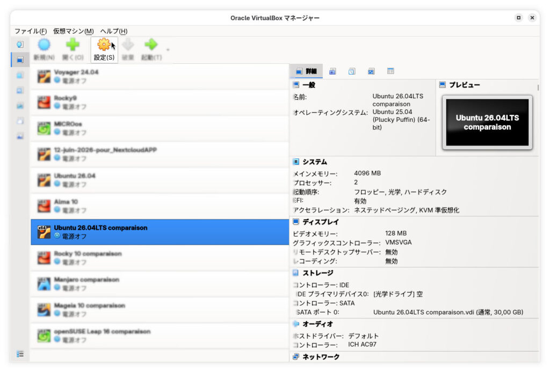Open the 一般 general section header
Screen dimensions: 550x372
point(309,85)
